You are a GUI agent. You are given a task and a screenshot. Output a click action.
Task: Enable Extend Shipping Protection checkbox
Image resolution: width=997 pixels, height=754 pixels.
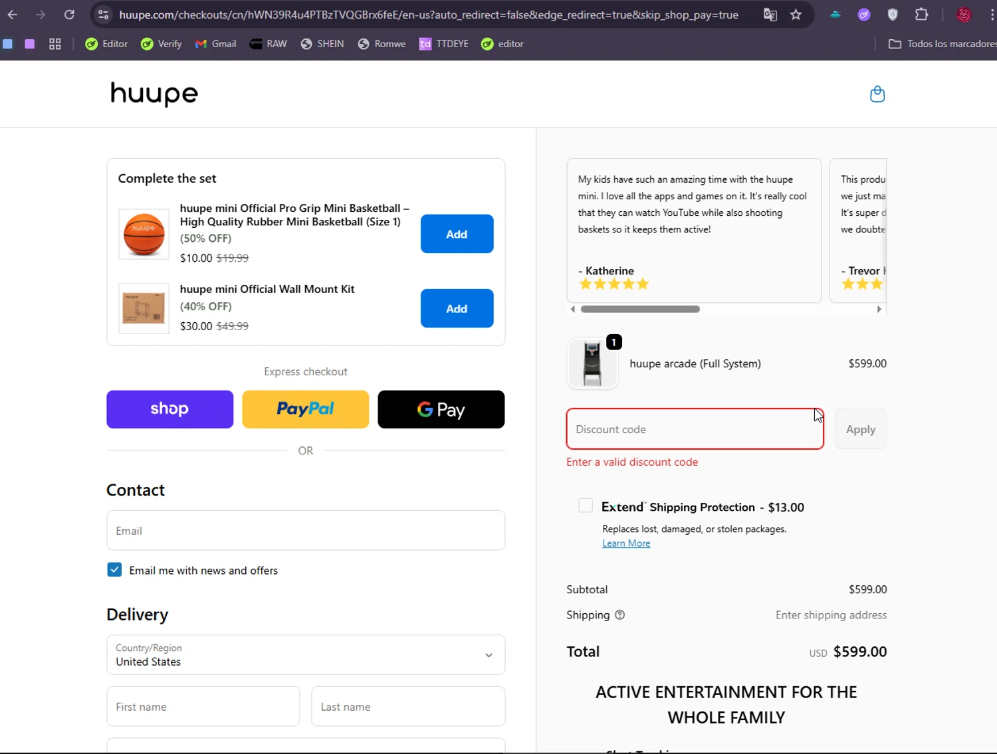click(x=586, y=506)
